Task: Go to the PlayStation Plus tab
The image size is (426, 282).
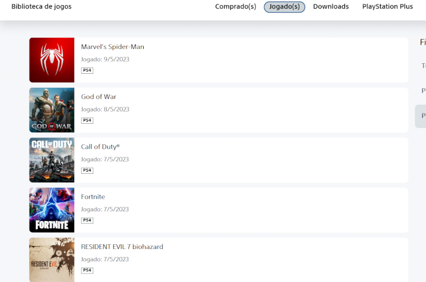Action: 388,6
